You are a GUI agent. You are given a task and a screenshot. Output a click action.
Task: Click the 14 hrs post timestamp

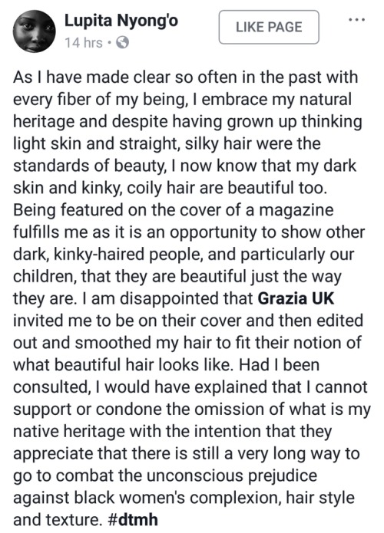click(x=84, y=43)
